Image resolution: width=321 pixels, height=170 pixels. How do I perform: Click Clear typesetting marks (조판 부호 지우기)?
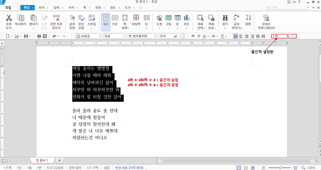[56, 21]
